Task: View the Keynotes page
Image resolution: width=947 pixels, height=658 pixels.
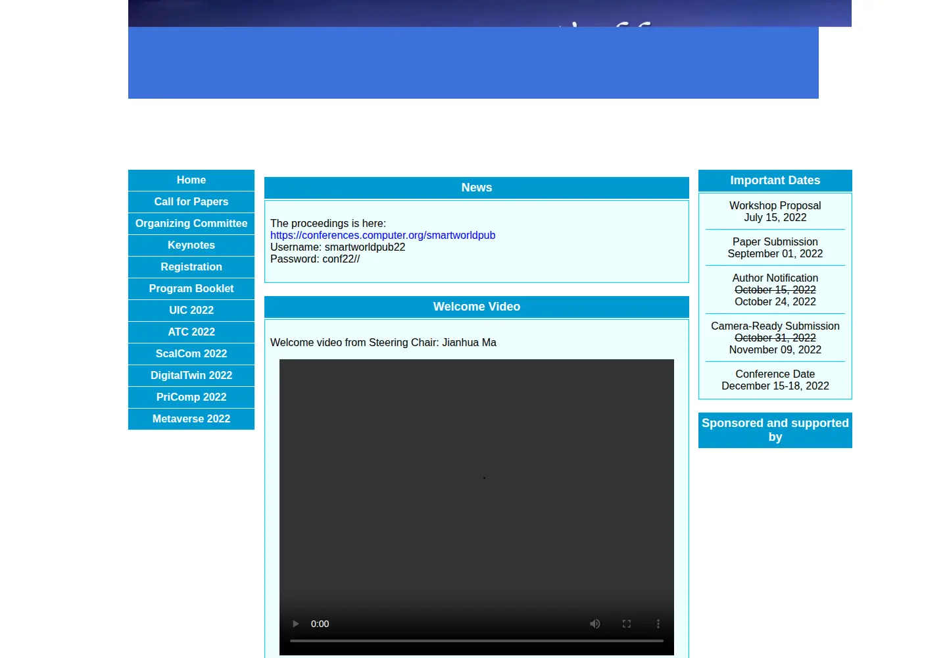Action: pos(191,245)
